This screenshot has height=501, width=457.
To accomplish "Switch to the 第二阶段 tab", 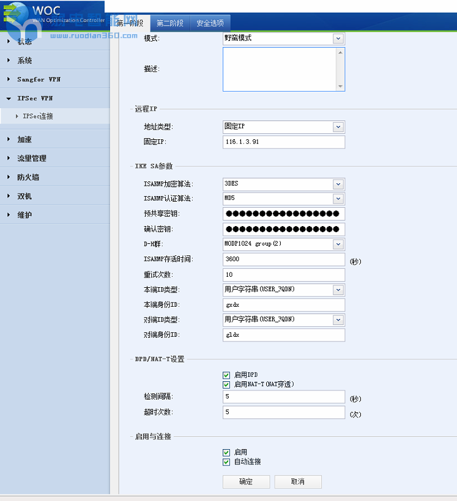I will tap(169, 24).
